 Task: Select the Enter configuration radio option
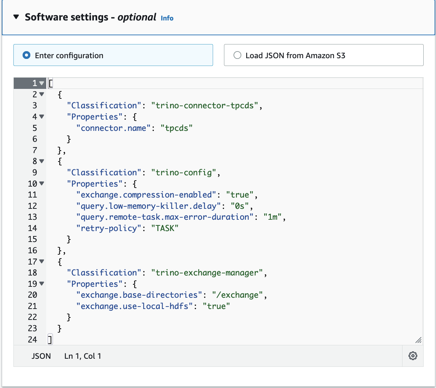pyautogui.click(x=27, y=55)
